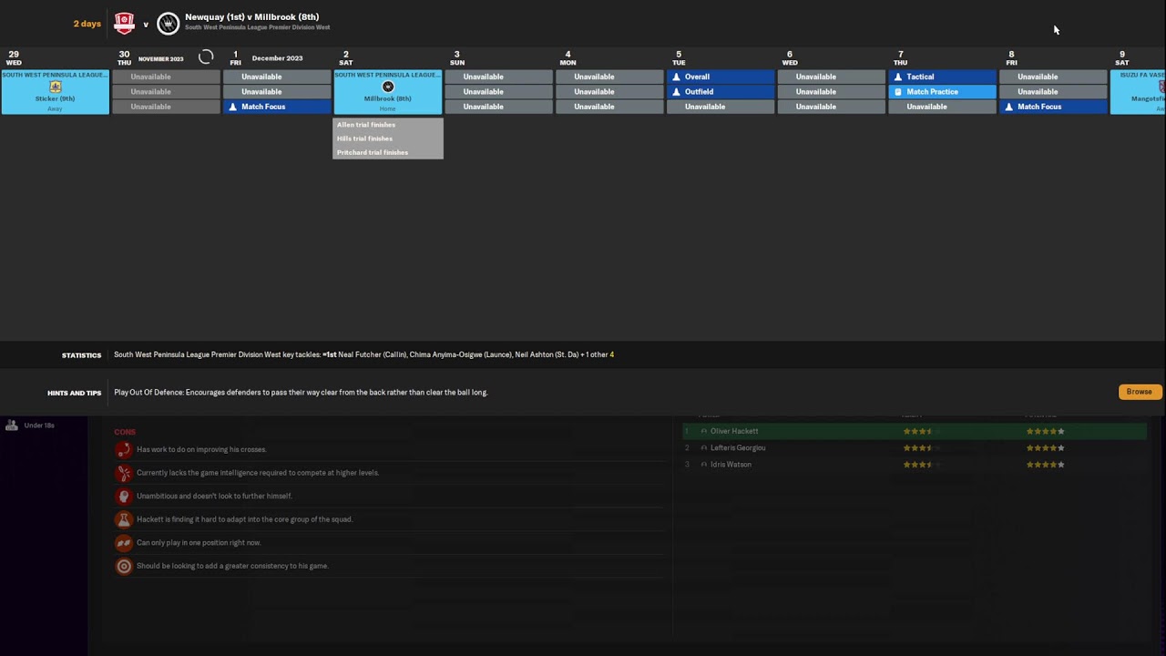Open Friday 1st Match Focus session

[277, 107]
